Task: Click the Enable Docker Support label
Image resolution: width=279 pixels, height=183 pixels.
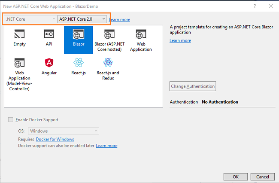Action: [37, 119]
